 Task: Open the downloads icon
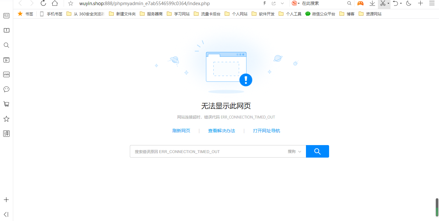point(372,3)
